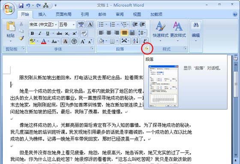Toggle Italic formatting
Screen dimensions: 240x164
pyautogui.click(x=40, y=33)
